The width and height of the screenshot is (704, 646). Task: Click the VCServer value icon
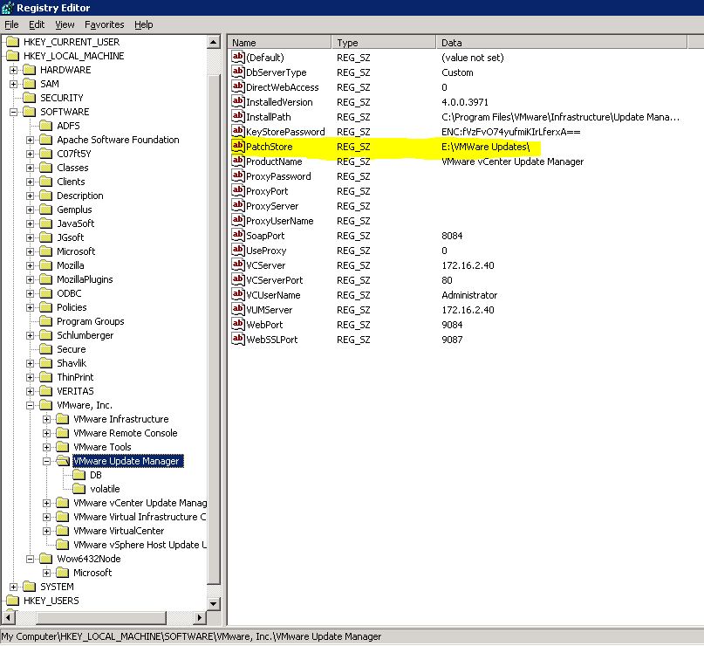pyautogui.click(x=237, y=265)
